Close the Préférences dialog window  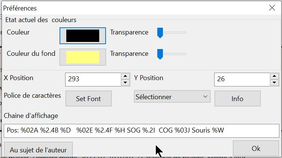click(x=272, y=7)
